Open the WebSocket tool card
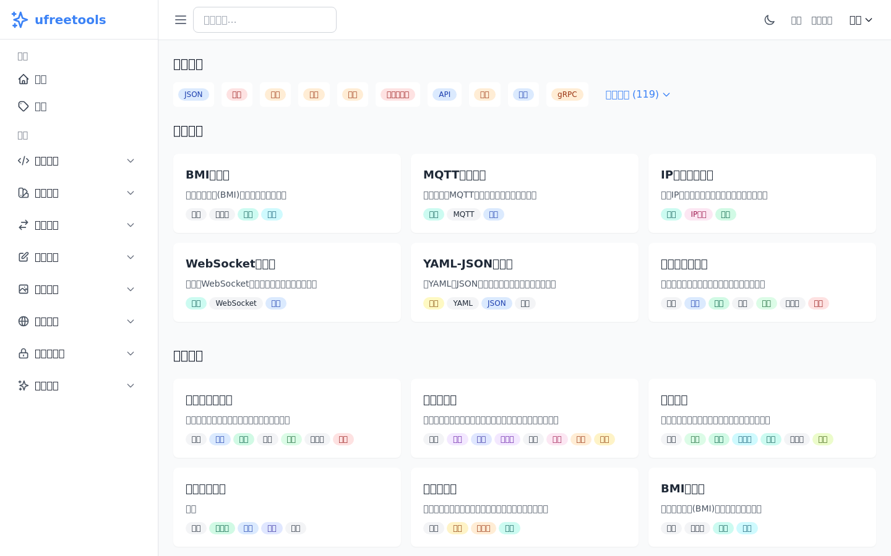891x556 pixels. (287, 282)
